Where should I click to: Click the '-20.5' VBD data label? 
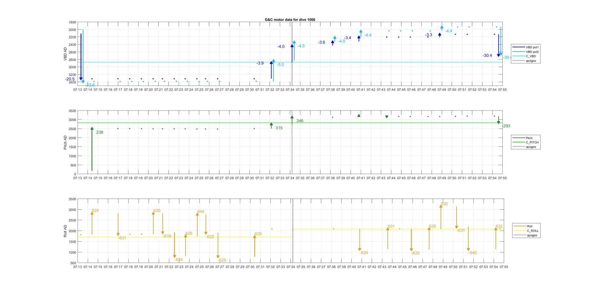click(70, 79)
